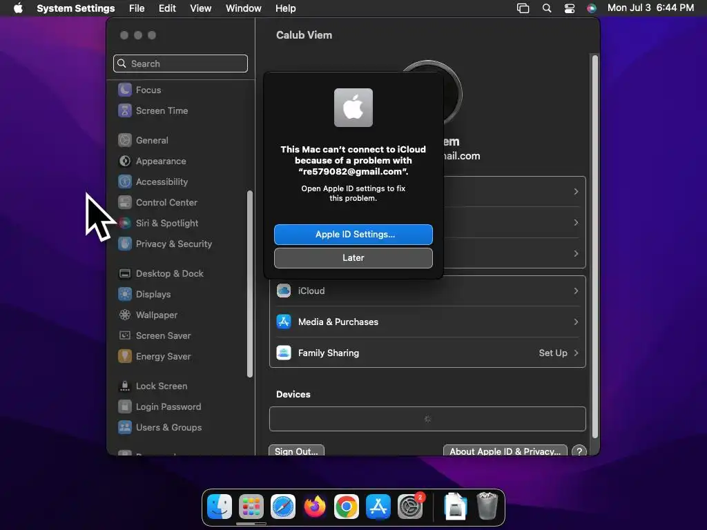Click the Lock Screen padlock icon

tap(125, 386)
